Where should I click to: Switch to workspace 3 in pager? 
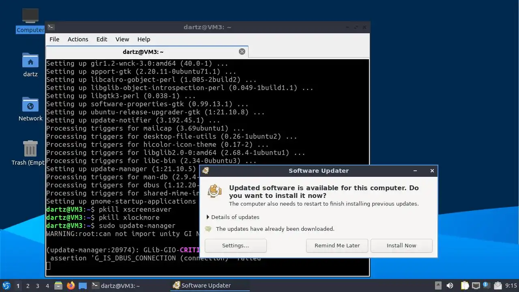point(37,286)
